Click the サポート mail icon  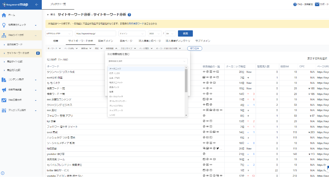pyautogui.click(x=317, y=4)
